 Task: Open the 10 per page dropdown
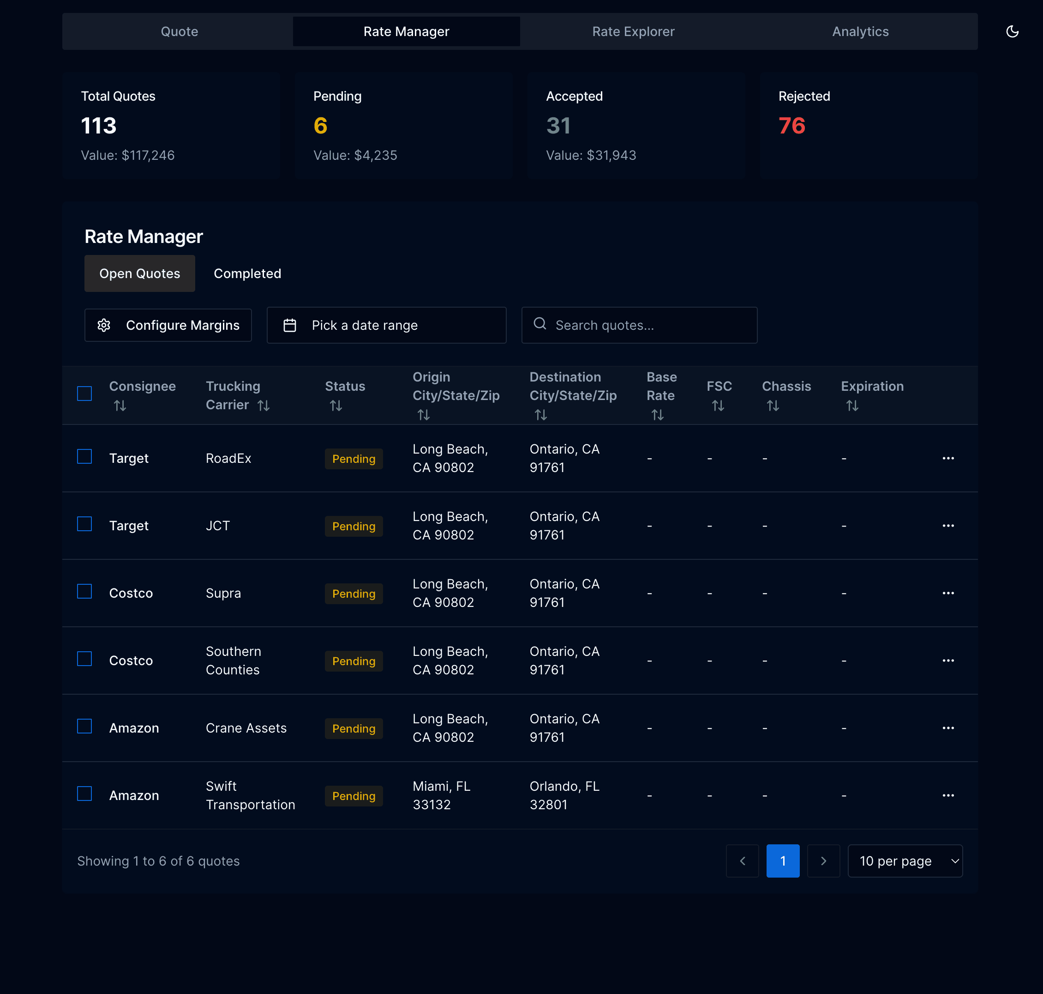point(905,861)
